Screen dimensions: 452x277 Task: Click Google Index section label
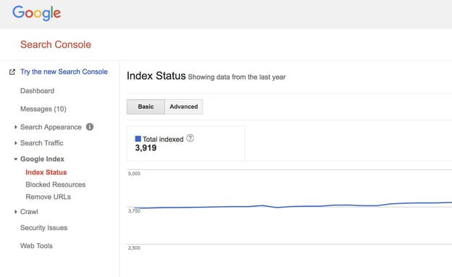coord(42,159)
